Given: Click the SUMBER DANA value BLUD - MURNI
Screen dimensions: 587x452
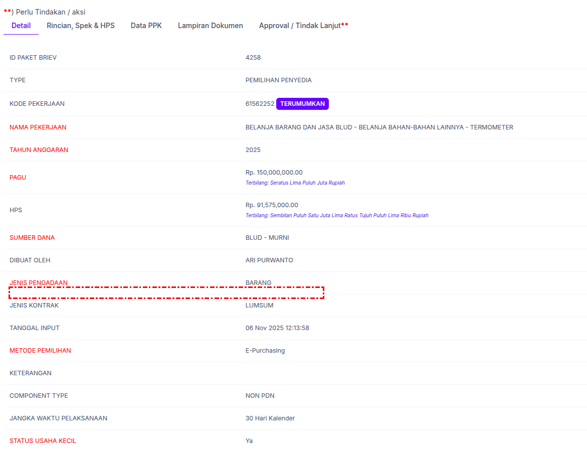Looking at the screenshot, I should [x=267, y=238].
